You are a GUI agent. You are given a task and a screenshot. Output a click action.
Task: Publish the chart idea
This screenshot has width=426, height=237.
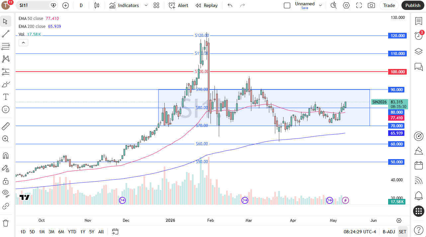point(413,5)
